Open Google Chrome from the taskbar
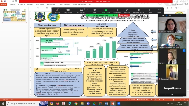Viewport: 189px width, 106px height. point(76,103)
